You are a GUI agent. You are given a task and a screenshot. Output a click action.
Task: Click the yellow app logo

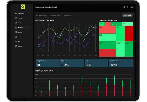(x=23, y=7)
